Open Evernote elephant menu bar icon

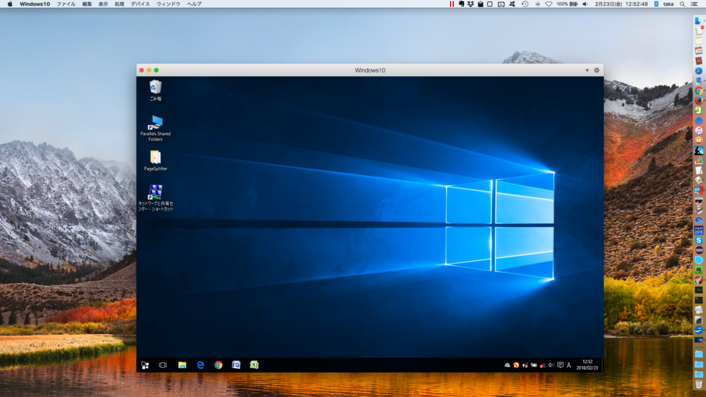[461, 4]
